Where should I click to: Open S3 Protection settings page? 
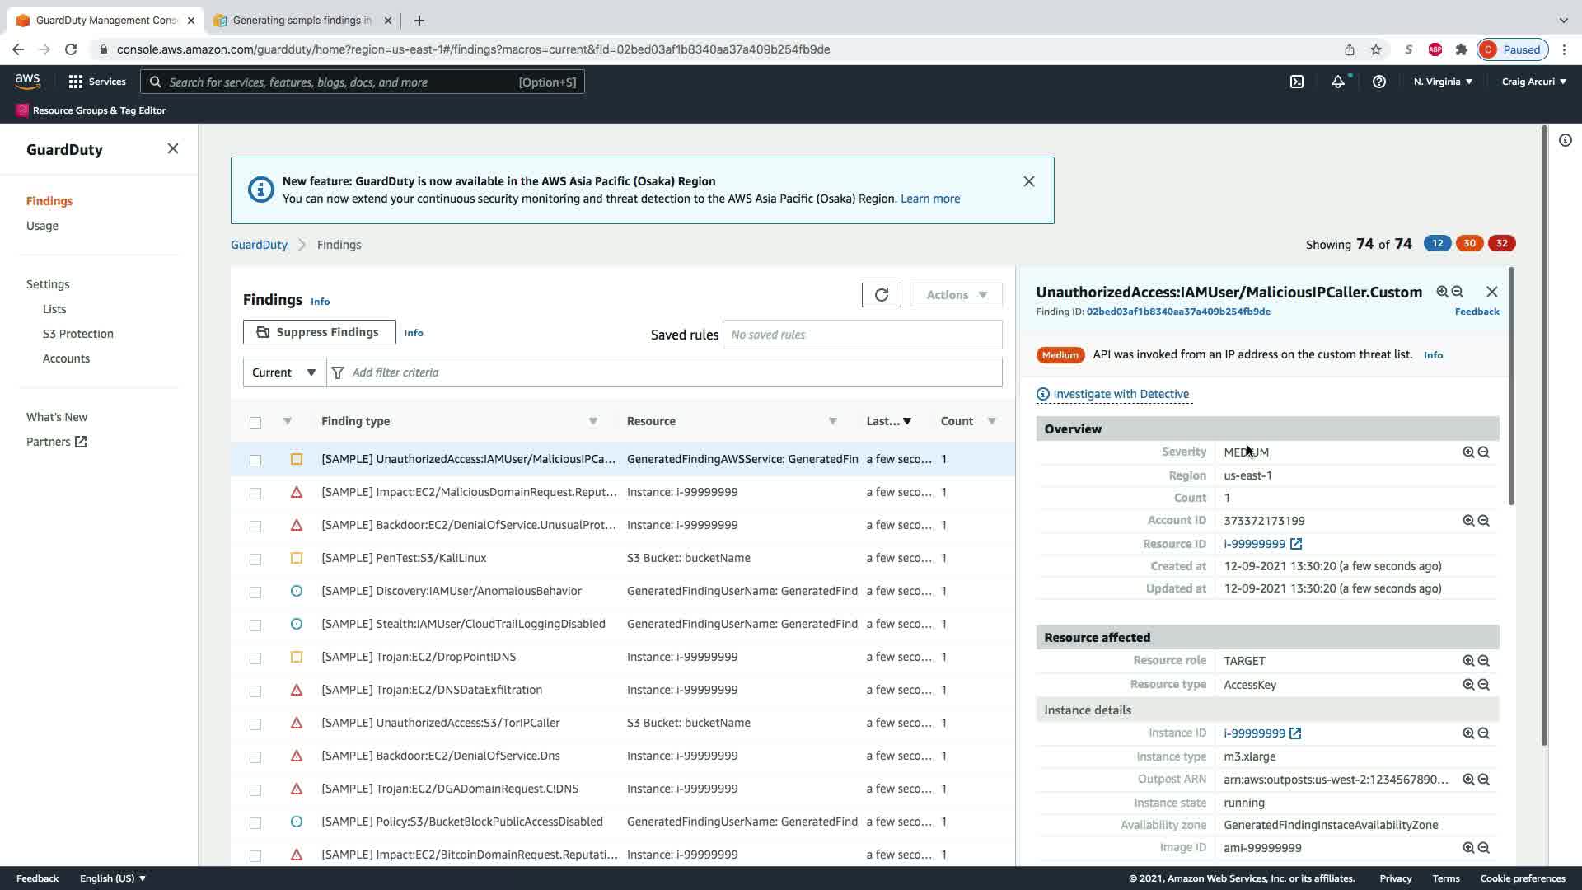tap(78, 334)
